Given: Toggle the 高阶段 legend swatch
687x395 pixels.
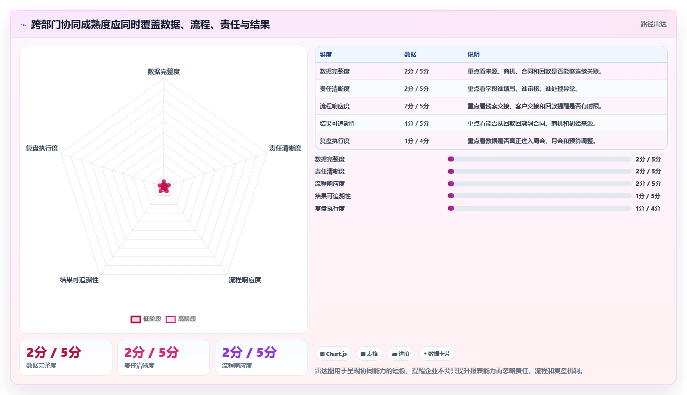Looking at the screenshot, I should [171, 319].
